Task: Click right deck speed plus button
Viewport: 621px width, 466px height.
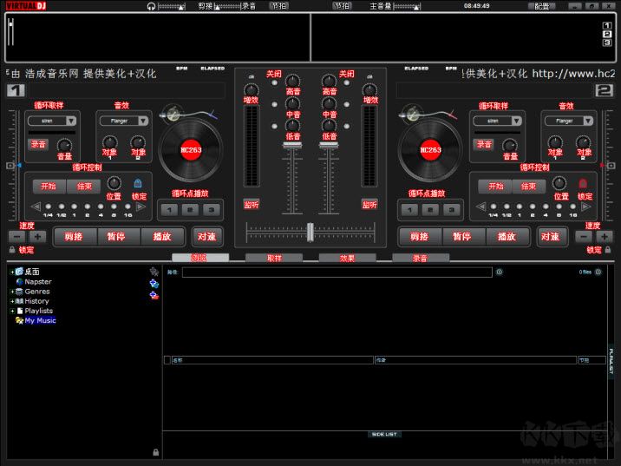Action: (x=603, y=237)
